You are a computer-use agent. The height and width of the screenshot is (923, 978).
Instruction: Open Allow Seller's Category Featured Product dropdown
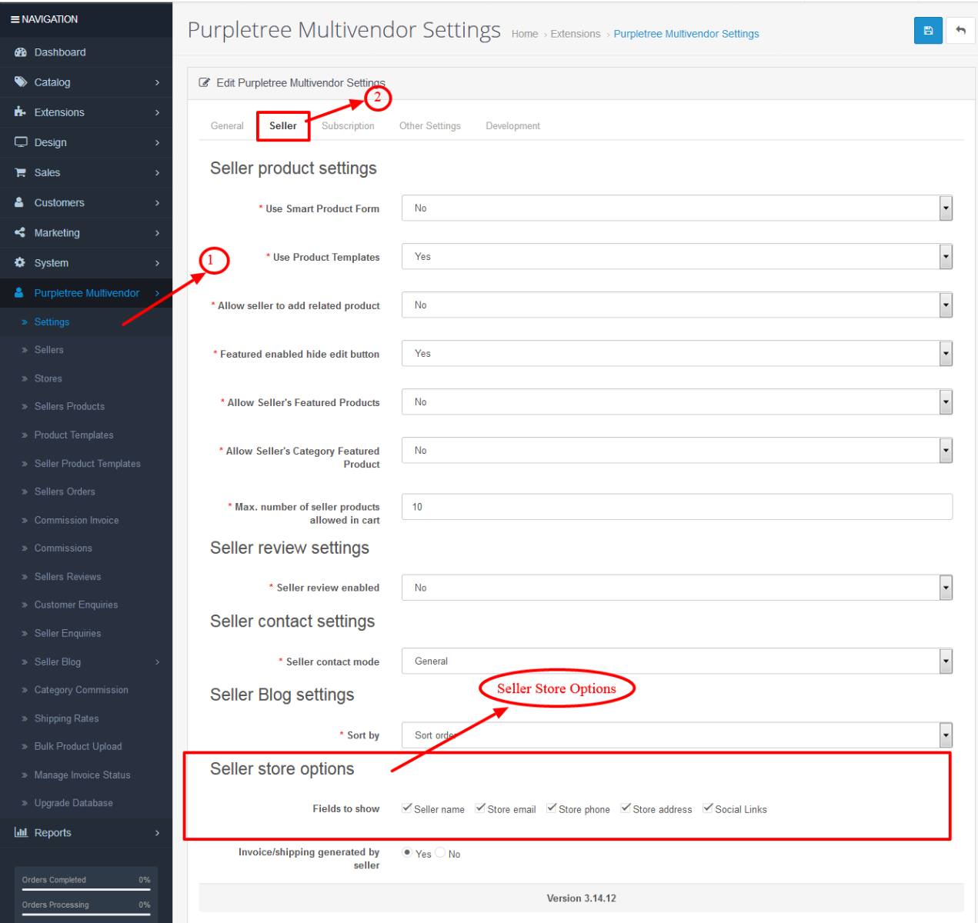tap(677, 450)
